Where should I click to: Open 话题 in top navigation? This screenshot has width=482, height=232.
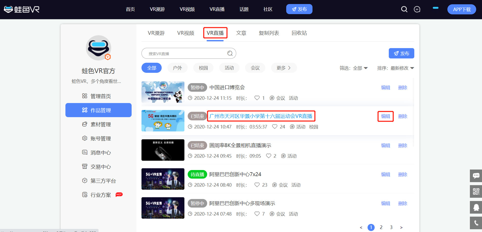click(244, 9)
